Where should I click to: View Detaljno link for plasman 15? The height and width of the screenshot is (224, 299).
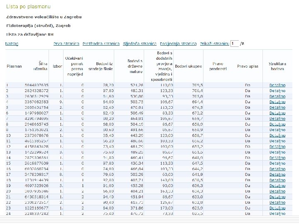(277, 163)
